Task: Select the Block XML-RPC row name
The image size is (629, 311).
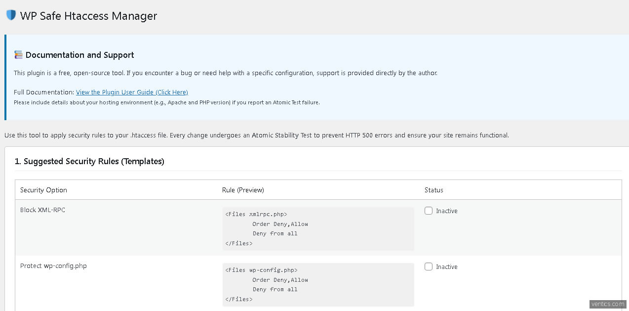Action: (42, 210)
